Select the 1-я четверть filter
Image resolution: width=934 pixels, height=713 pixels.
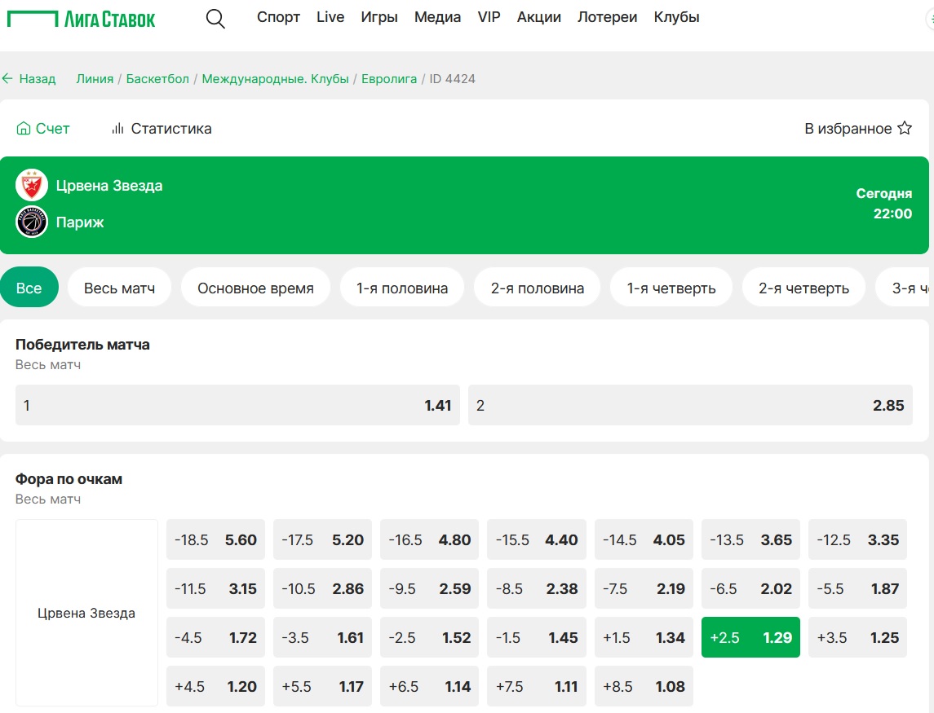click(x=671, y=288)
